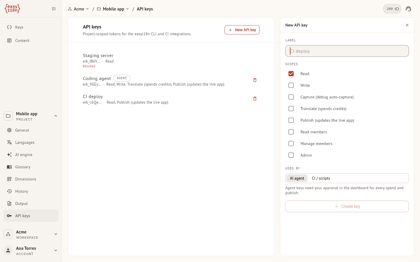Open the support headset icon
Viewport: 420px width, 262px height.
pos(408,9)
